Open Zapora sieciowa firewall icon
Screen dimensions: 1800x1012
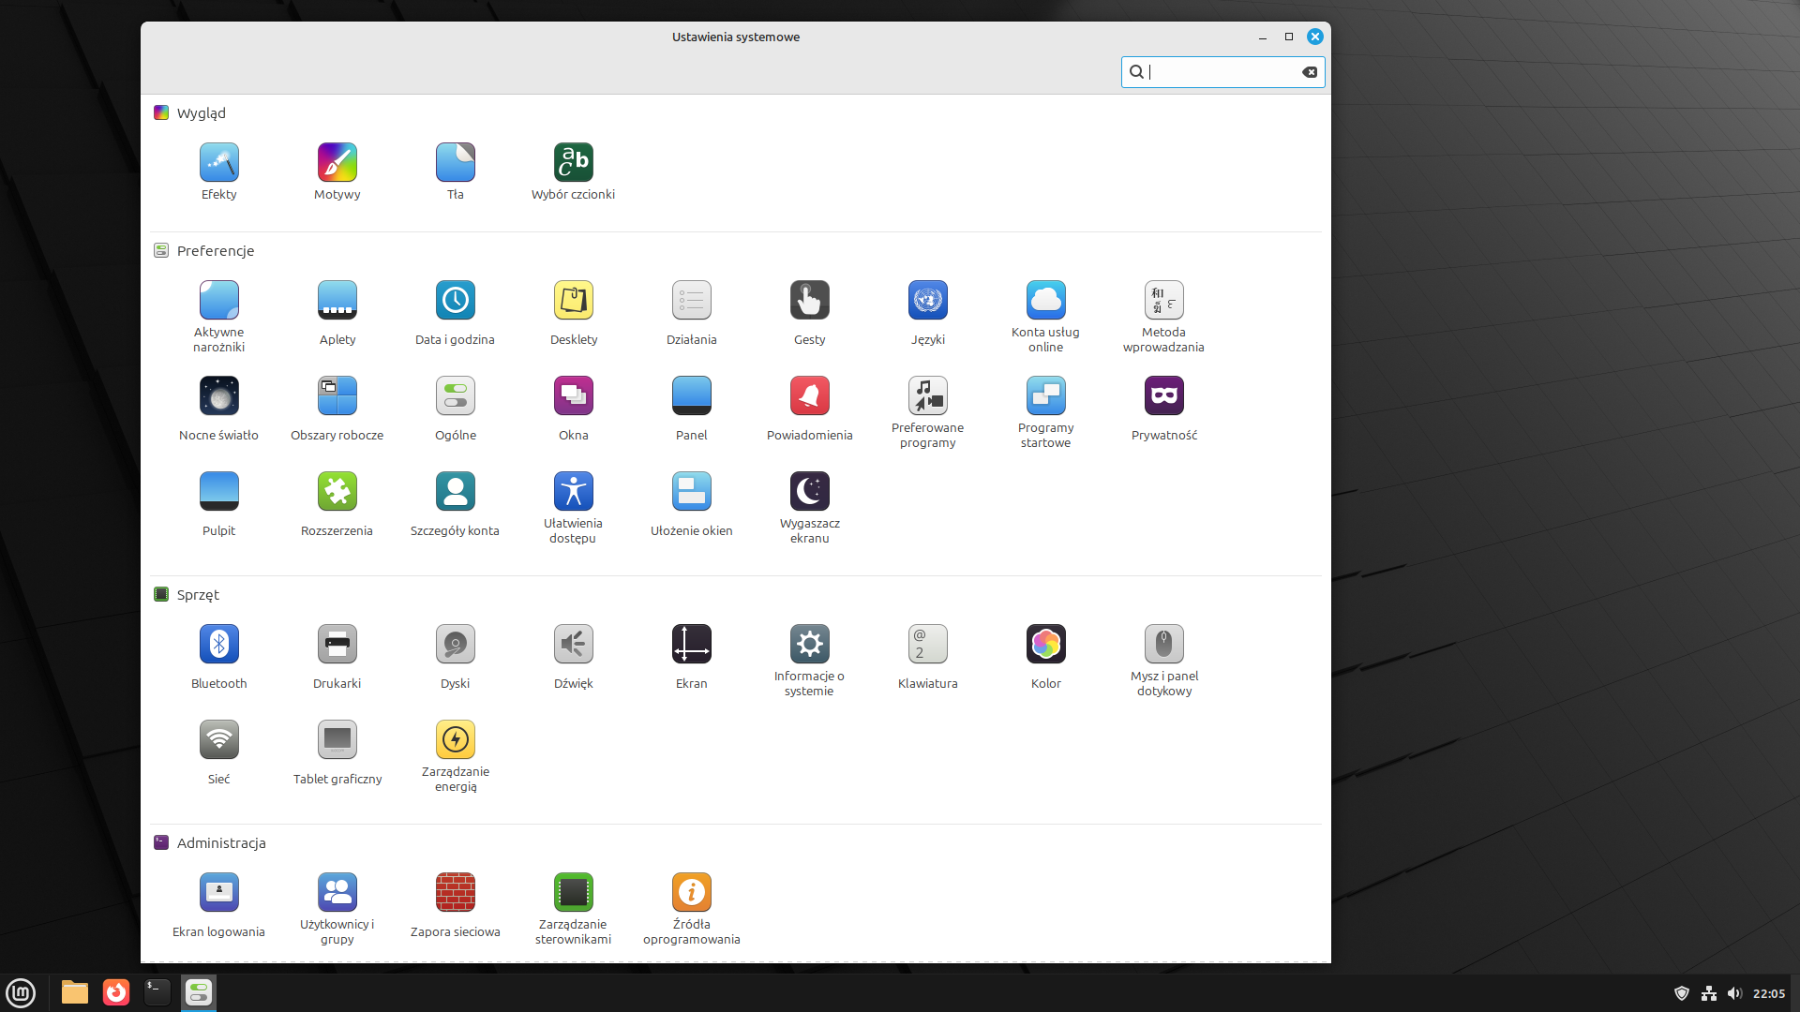455,893
